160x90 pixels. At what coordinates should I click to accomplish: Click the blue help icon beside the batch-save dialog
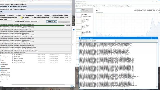[74, 30]
